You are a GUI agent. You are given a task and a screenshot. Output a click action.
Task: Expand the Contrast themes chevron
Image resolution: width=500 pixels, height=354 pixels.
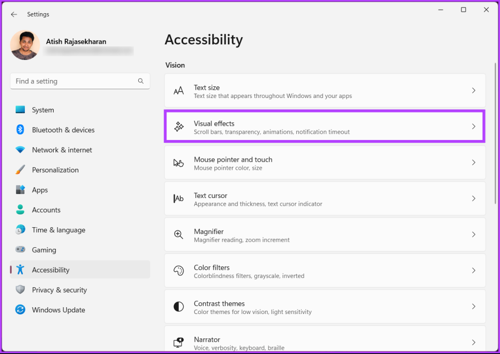[473, 306]
